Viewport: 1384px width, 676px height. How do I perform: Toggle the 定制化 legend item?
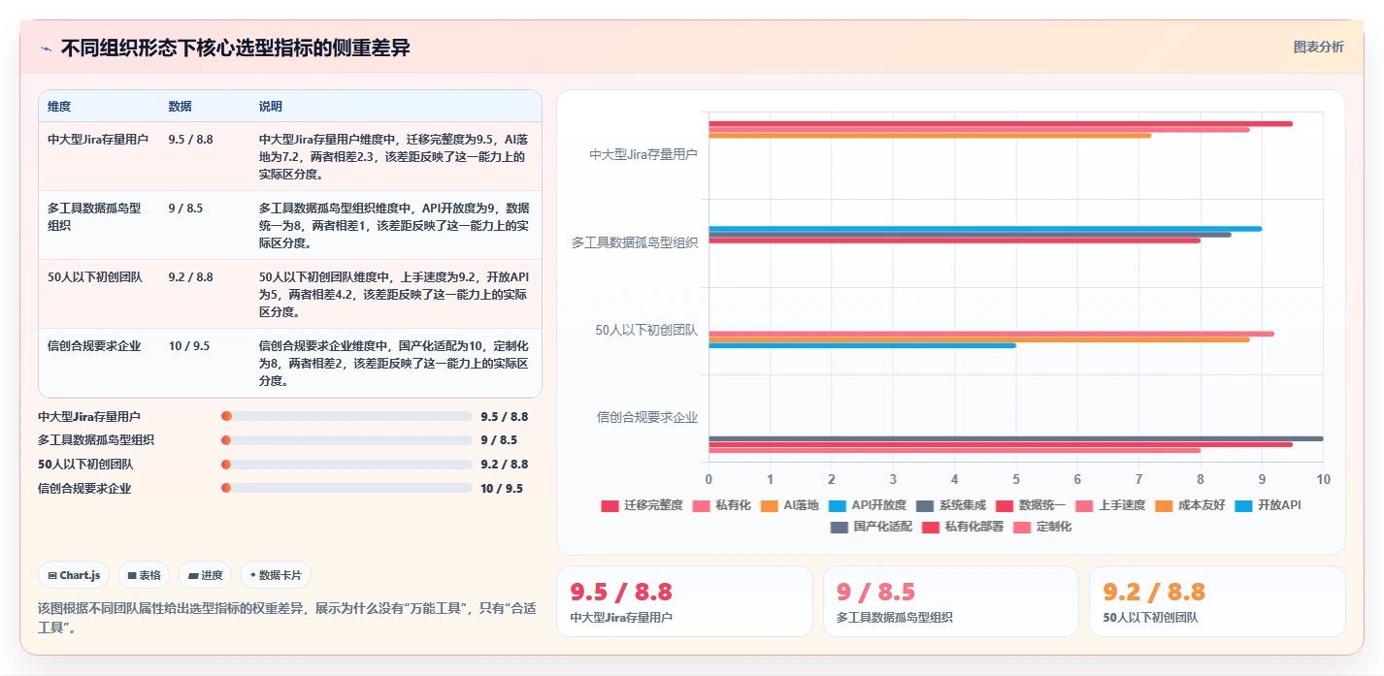pyautogui.click(x=1041, y=527)
